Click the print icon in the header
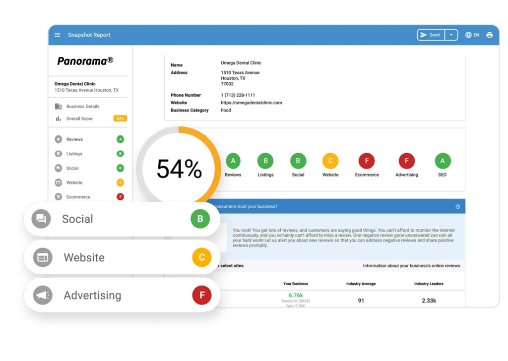 490,35
